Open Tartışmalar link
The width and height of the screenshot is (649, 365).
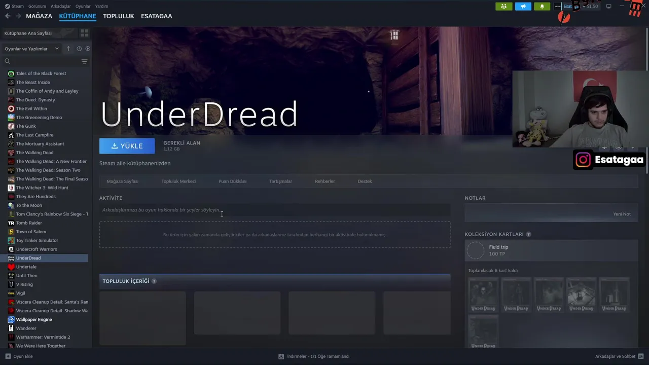click(280, 181)
